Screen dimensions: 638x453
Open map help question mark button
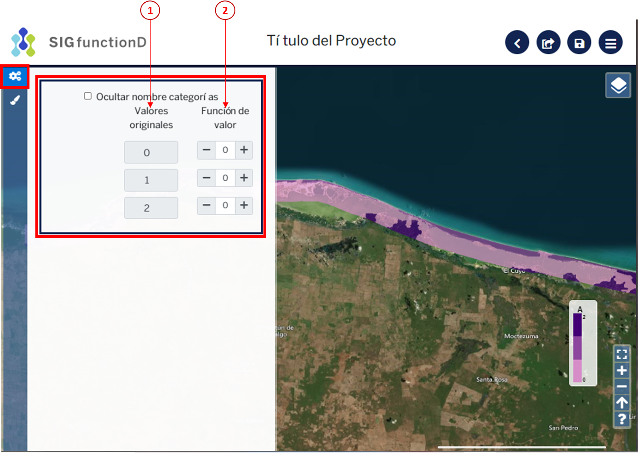click(622, 419)
